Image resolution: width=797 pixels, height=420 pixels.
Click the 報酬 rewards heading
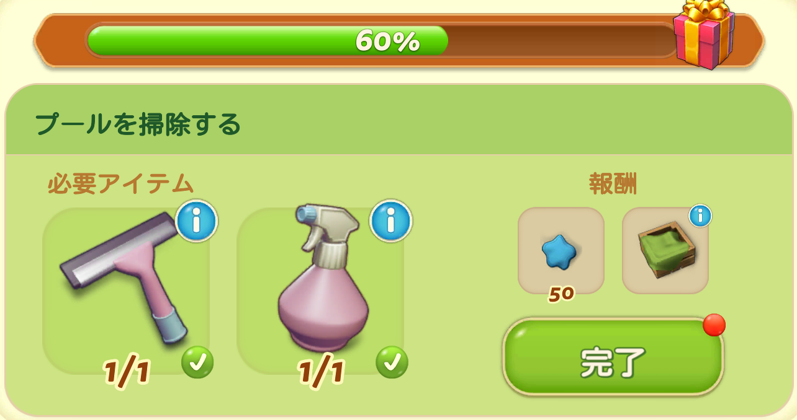(613, 184)
